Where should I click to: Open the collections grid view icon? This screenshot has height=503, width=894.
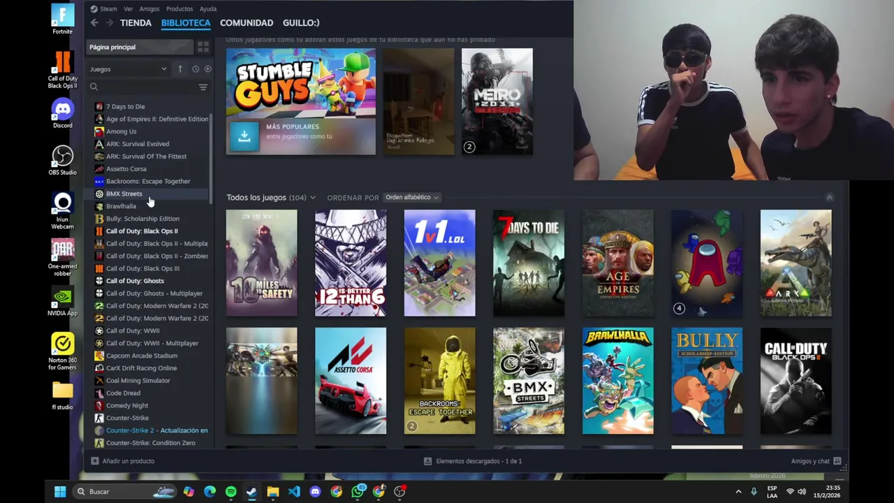[x=203, y=47]
